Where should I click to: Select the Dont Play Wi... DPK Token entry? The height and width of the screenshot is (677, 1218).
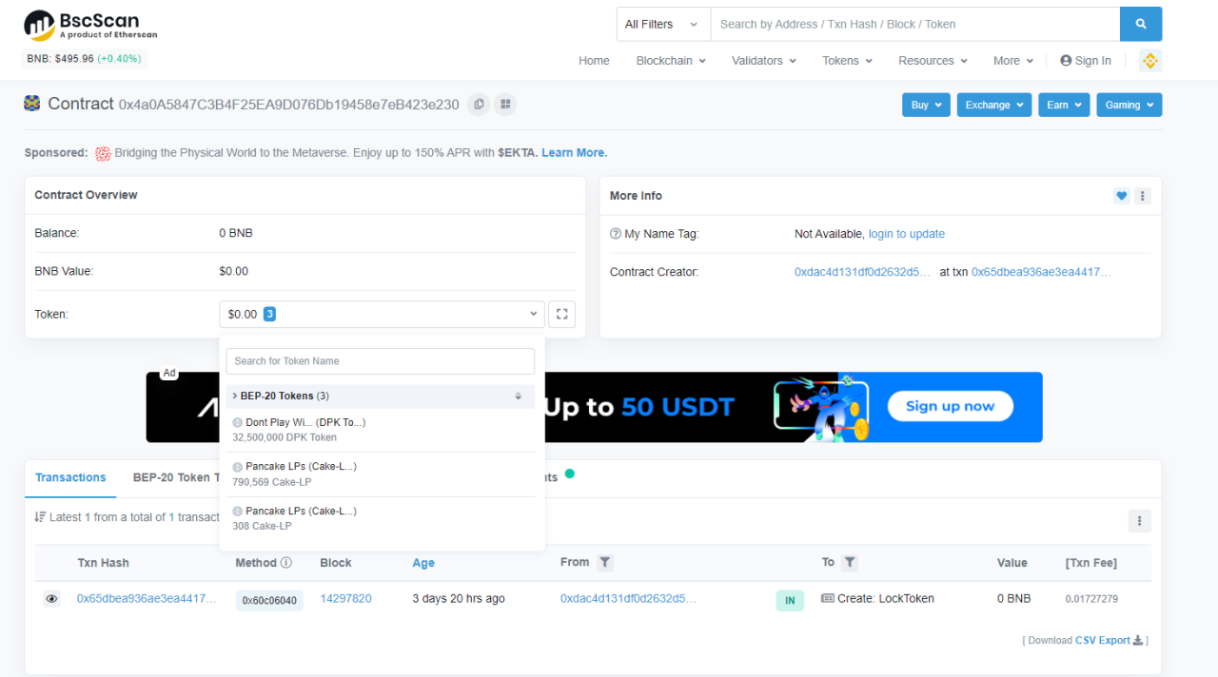click(x=380, y=430)
